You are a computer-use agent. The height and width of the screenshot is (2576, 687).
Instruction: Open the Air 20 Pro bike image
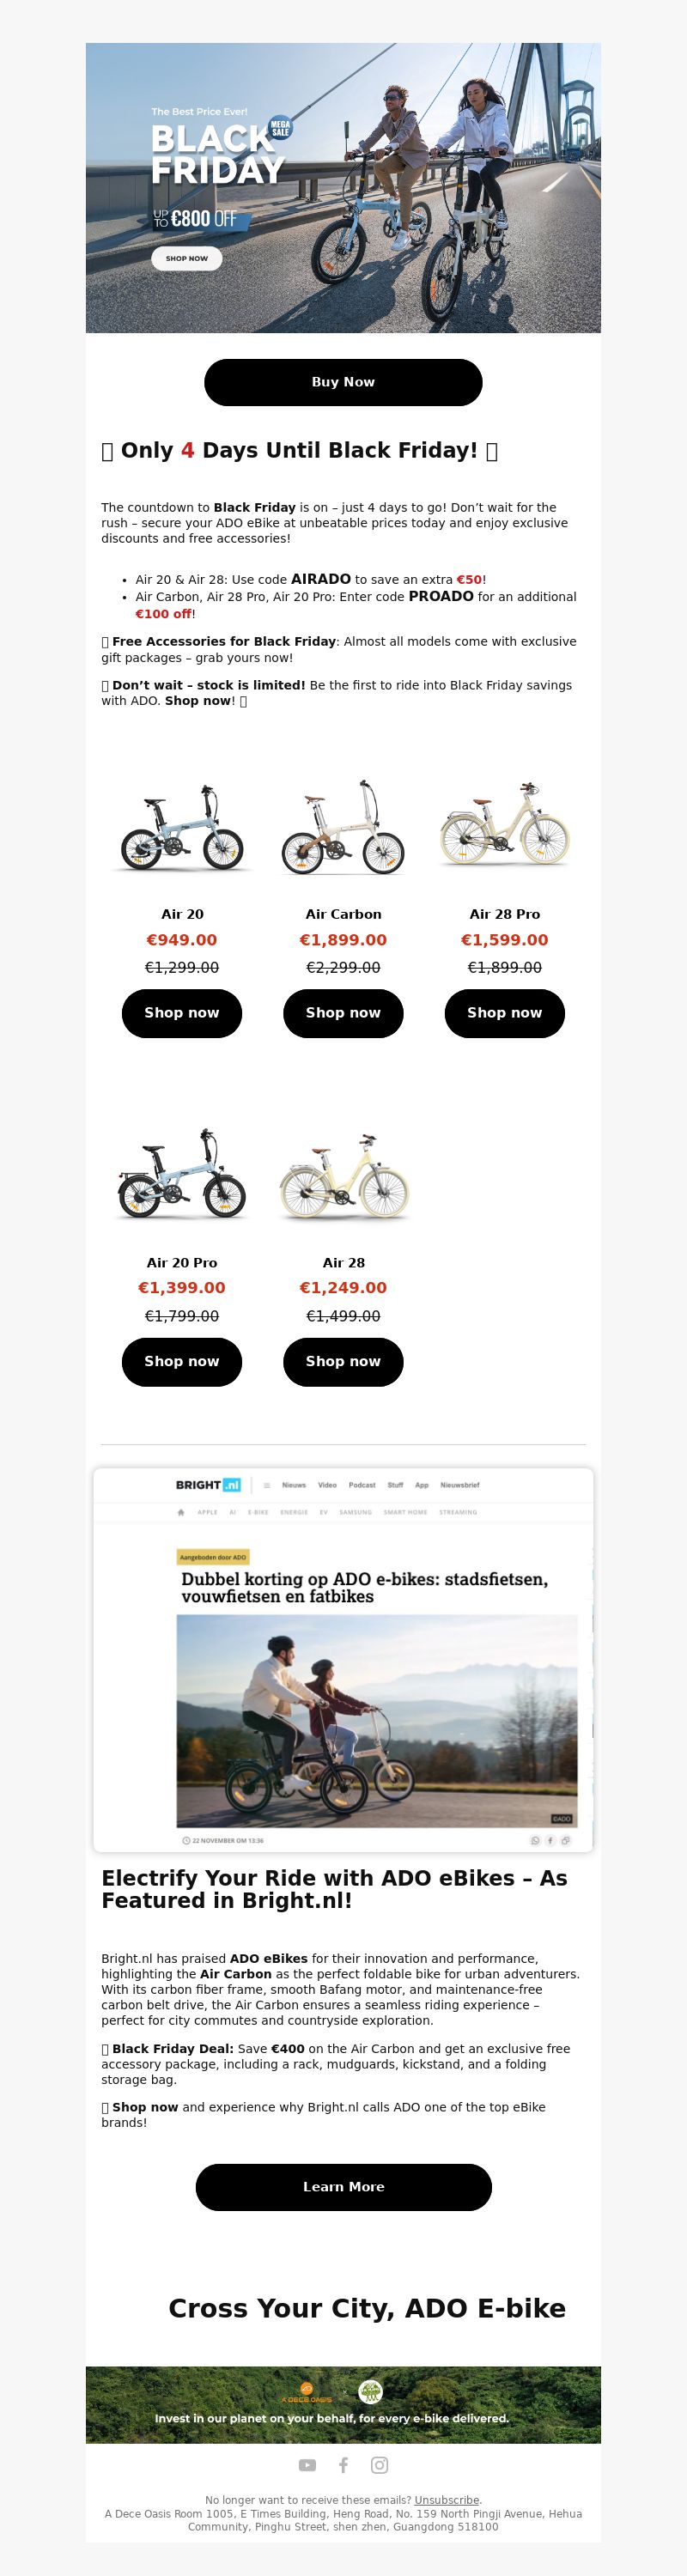pos(182,1176)
